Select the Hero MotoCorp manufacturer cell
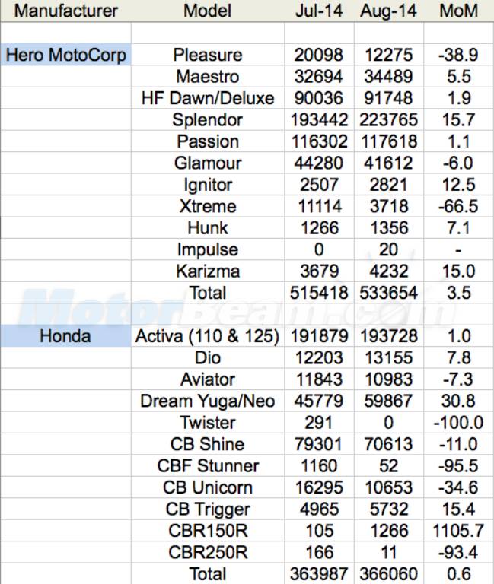 click(66, 55)
